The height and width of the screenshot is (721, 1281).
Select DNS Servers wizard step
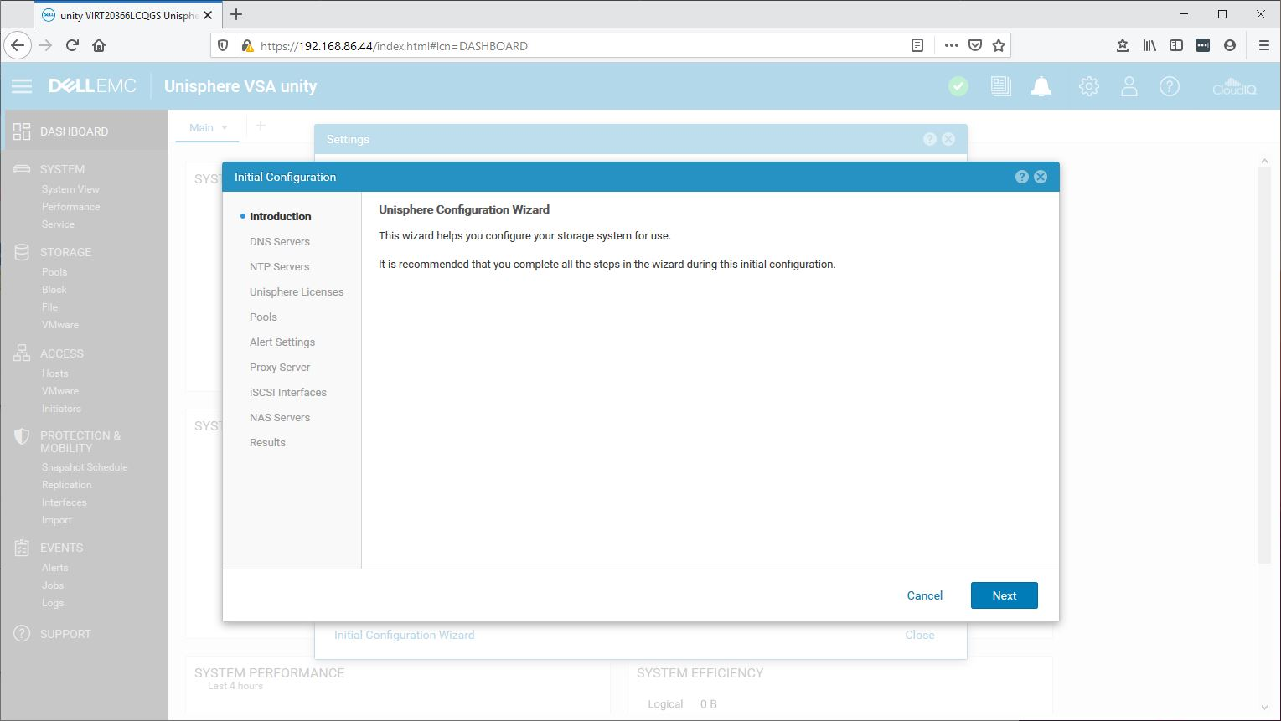point(279,241)
